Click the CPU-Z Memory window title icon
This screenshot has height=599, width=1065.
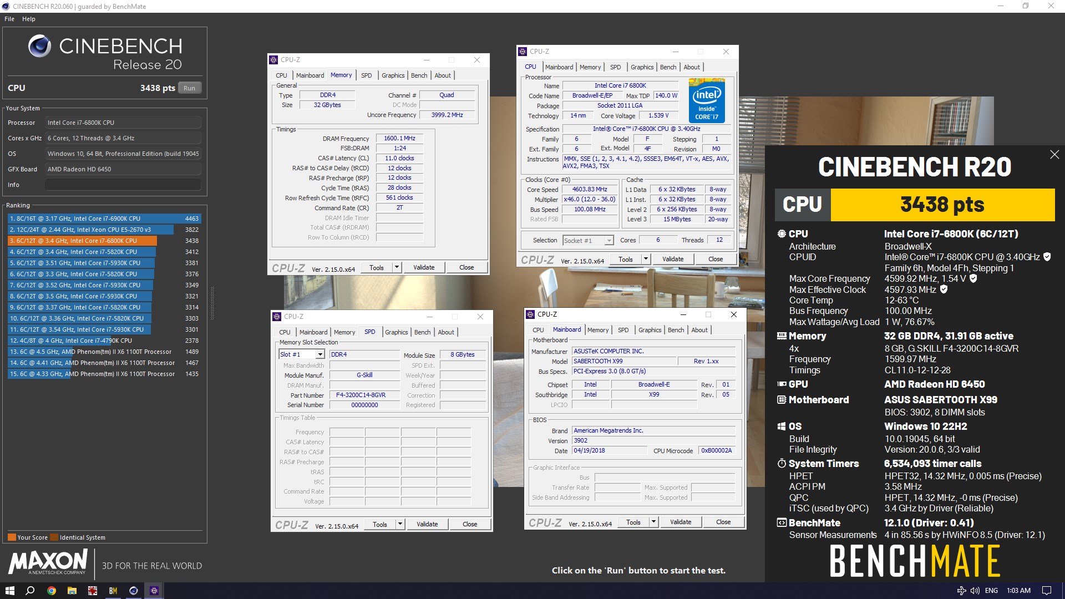[x=273, y=60]
